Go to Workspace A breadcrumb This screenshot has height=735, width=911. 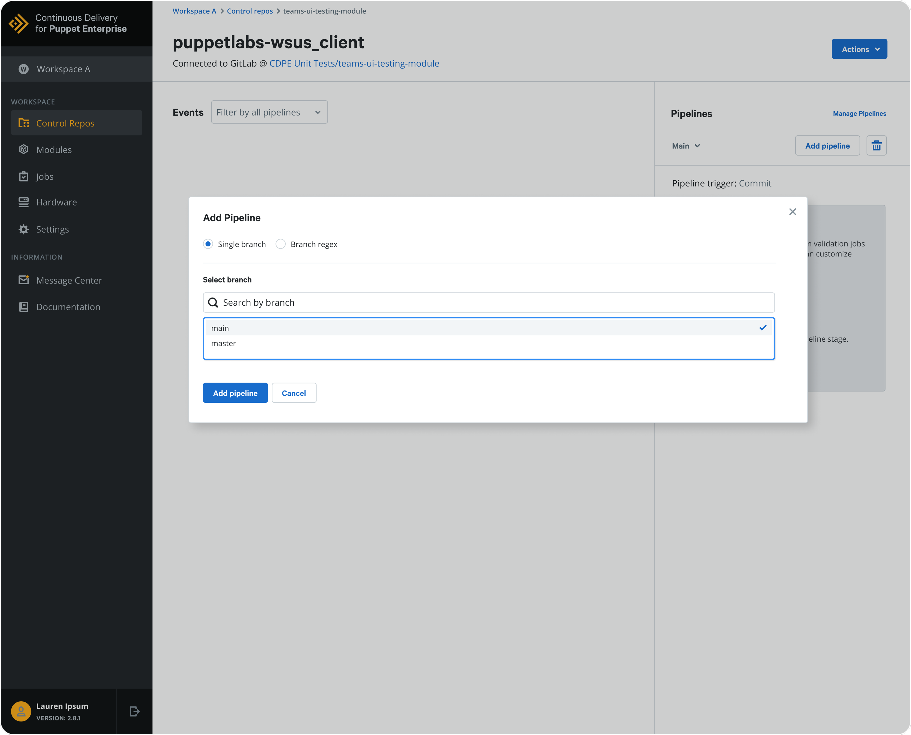(194, 11)
